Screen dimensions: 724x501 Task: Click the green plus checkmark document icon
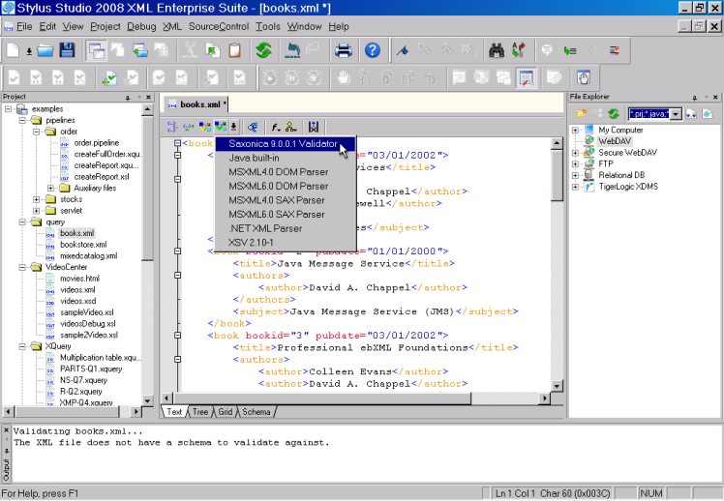(109, 78)
